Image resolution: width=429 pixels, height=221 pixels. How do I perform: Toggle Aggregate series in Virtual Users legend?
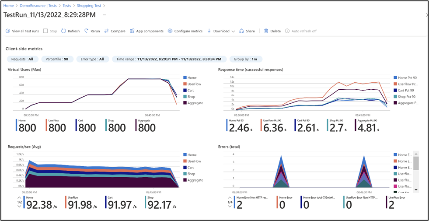click(x=193, y=103)
